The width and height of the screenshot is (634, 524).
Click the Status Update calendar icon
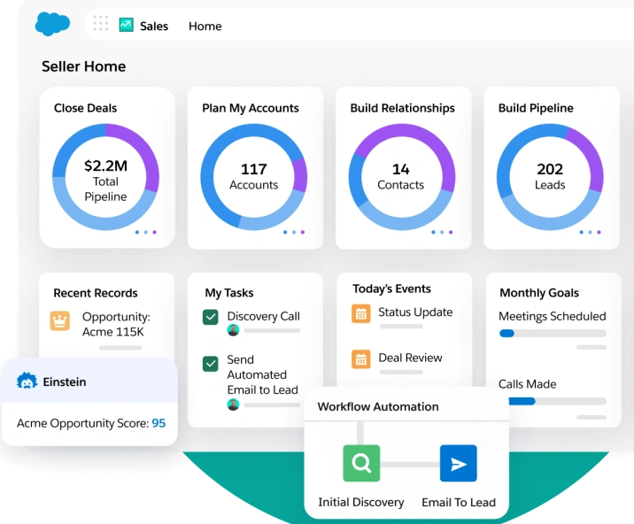[x=361, y=313]
